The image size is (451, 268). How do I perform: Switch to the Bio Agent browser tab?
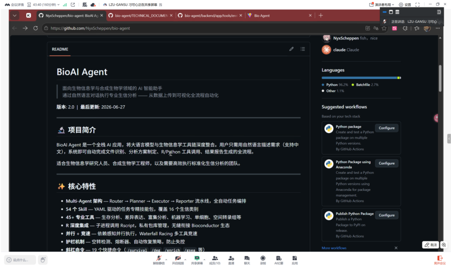(277, 15)
